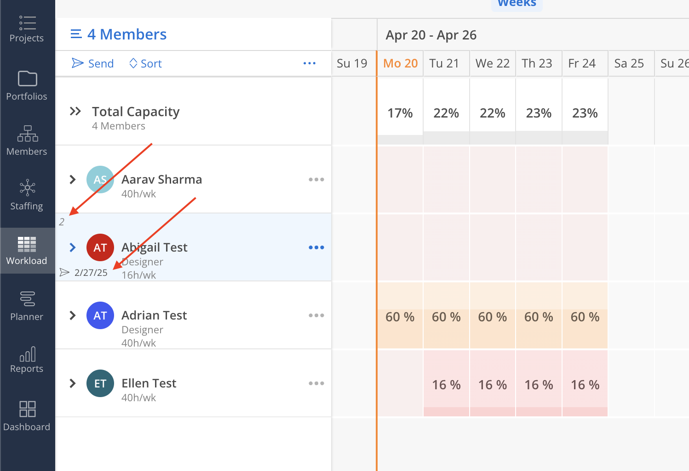Expand the Total Capacity section
This screenshot has height=471, width=689.
[75, 112]
